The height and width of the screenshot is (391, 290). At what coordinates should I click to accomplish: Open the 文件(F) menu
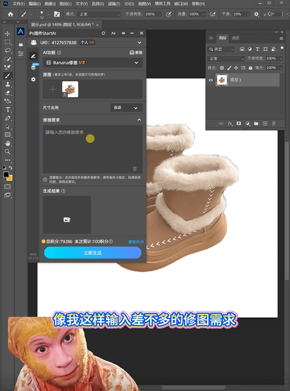tap(18, 4)
